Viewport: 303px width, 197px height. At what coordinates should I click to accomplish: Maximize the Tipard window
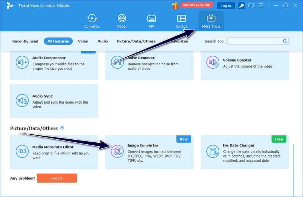286,5
